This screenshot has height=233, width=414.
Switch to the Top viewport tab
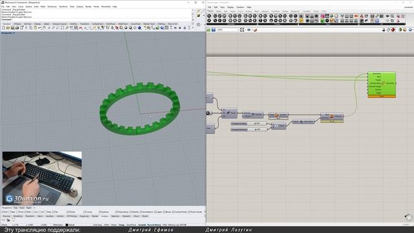tap(16, 208)
